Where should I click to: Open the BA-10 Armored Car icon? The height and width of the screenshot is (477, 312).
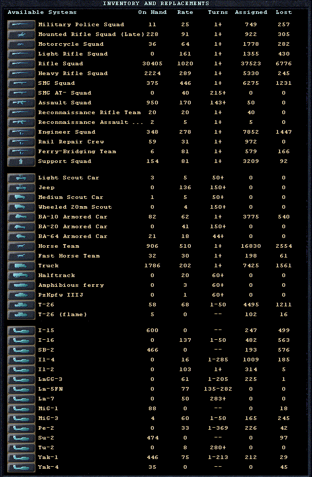tap(21, 217)
